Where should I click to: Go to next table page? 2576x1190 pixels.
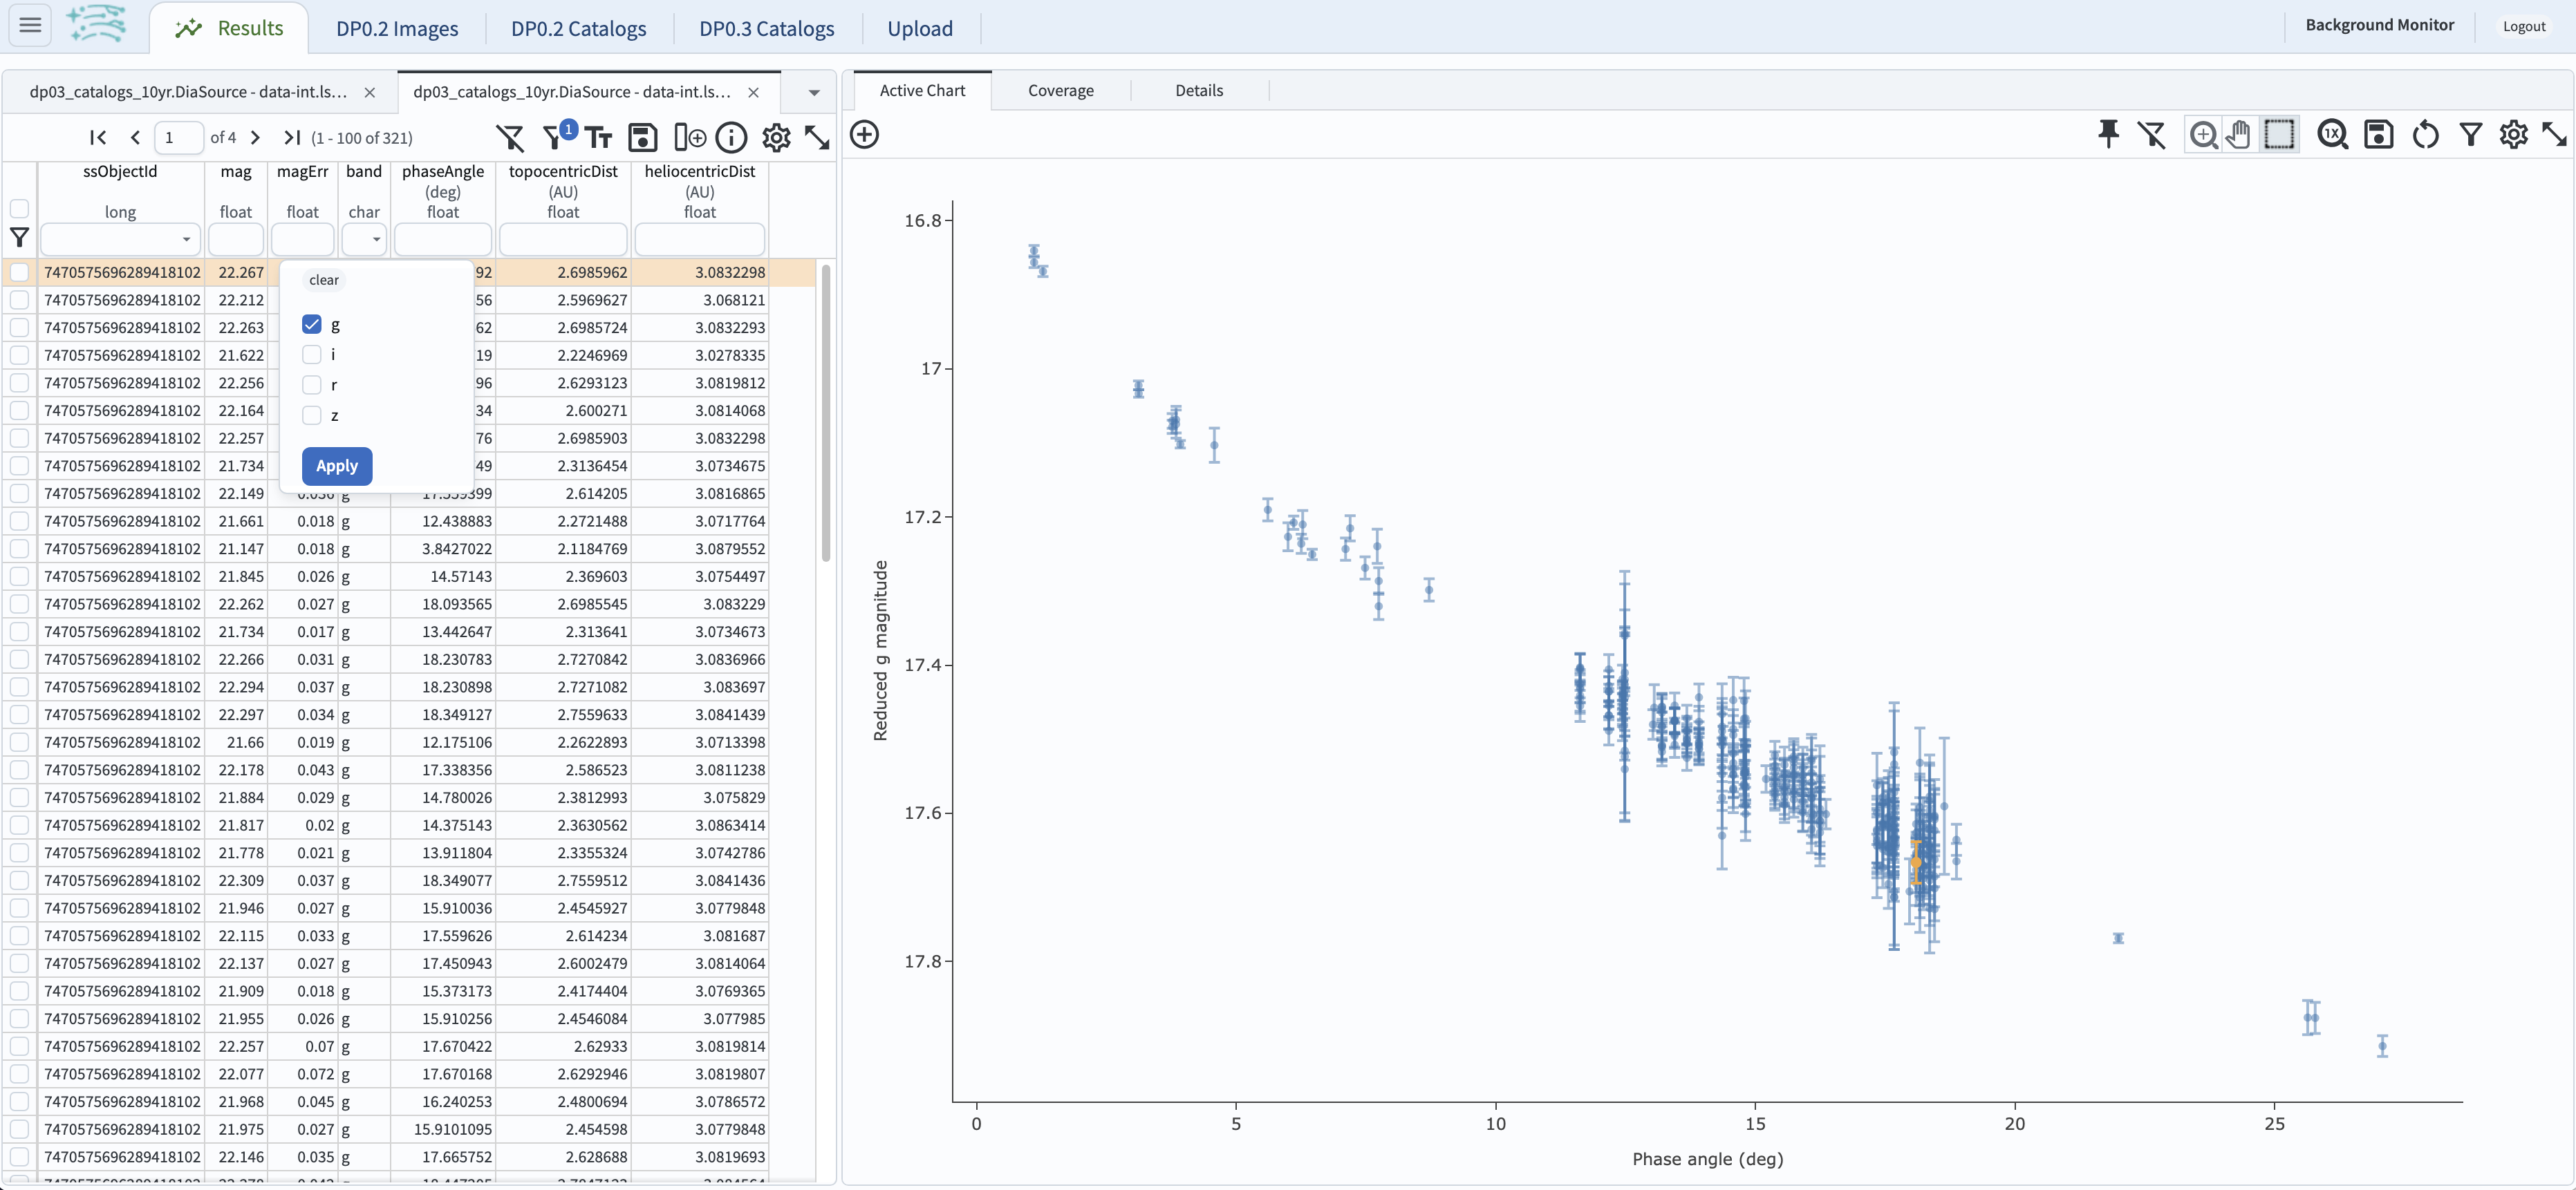(255, 138)
